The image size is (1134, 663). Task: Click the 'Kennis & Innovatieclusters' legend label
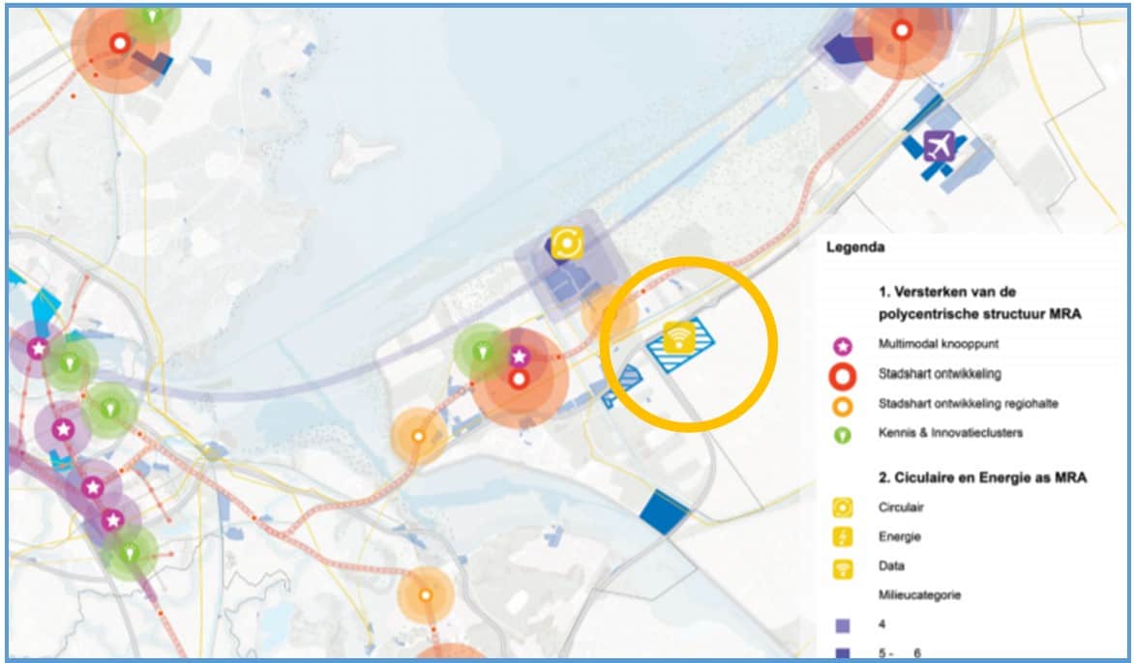point(950,433)
